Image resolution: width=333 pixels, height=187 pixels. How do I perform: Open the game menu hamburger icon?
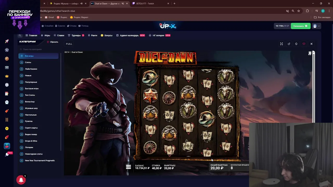point(128,167)
